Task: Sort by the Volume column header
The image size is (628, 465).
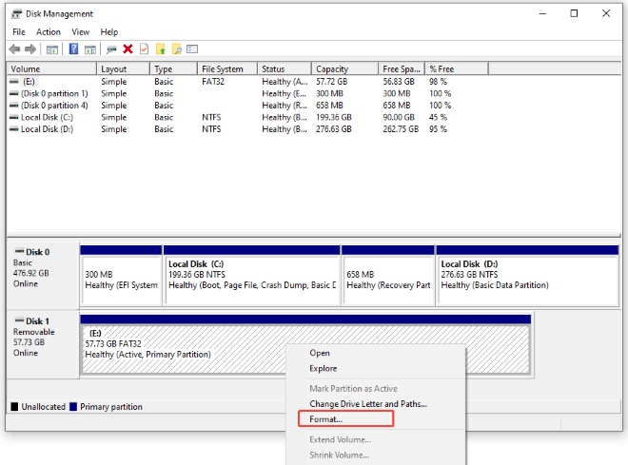Action: (x=51, y=68)
